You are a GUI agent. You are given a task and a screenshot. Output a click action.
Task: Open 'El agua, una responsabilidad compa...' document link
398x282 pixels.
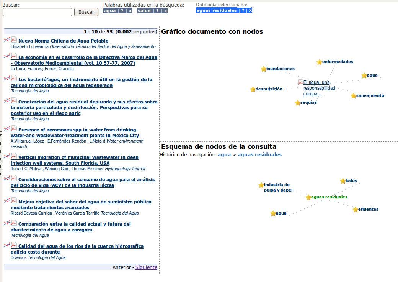(x=319, y=88)
